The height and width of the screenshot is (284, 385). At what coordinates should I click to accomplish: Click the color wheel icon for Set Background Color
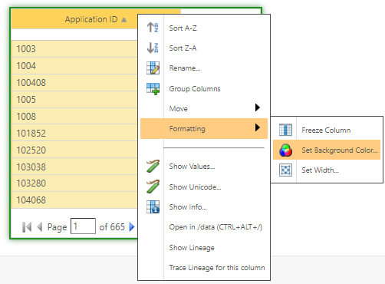[x=285, y=150]
